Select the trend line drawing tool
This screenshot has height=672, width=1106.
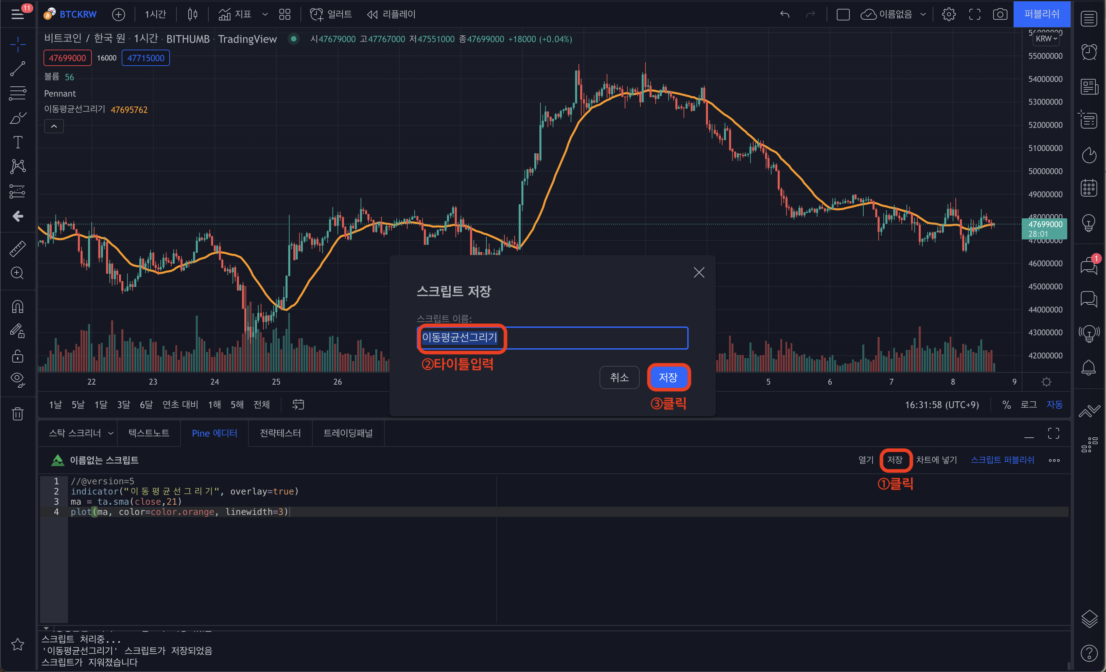click(18, 68)
